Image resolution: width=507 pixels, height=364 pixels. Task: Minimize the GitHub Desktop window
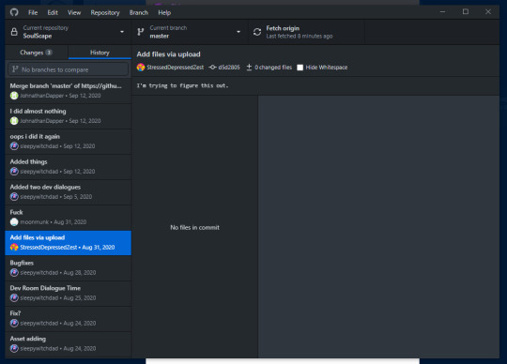coord(442,12)
